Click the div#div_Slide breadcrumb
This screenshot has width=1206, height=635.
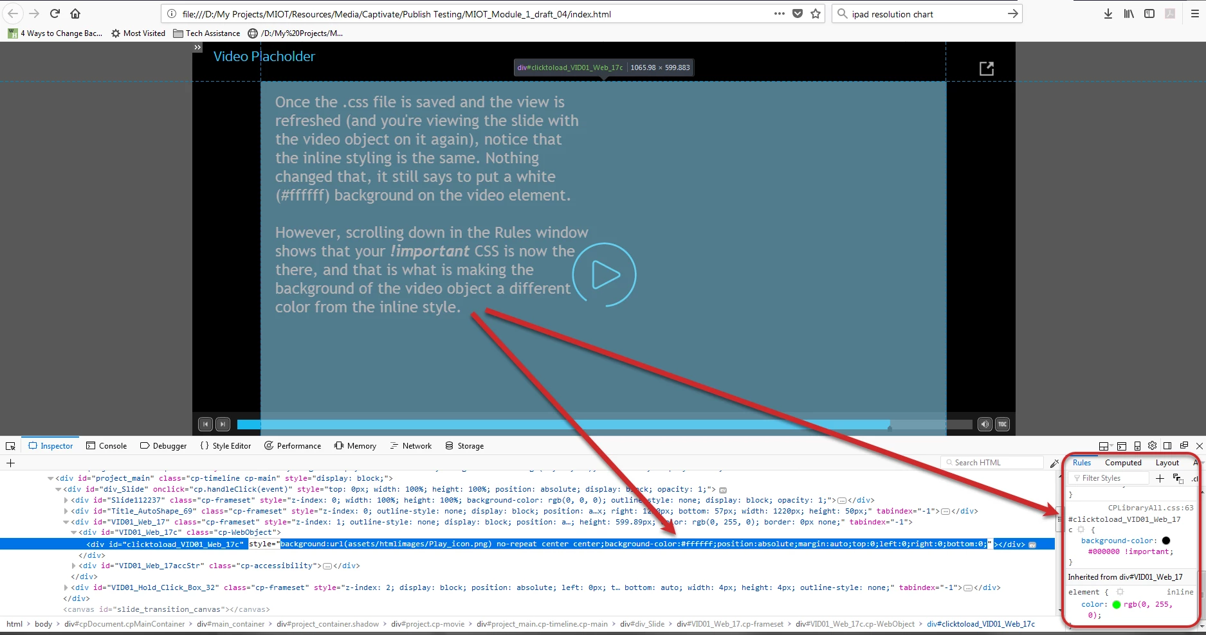(x=642, y=624)
